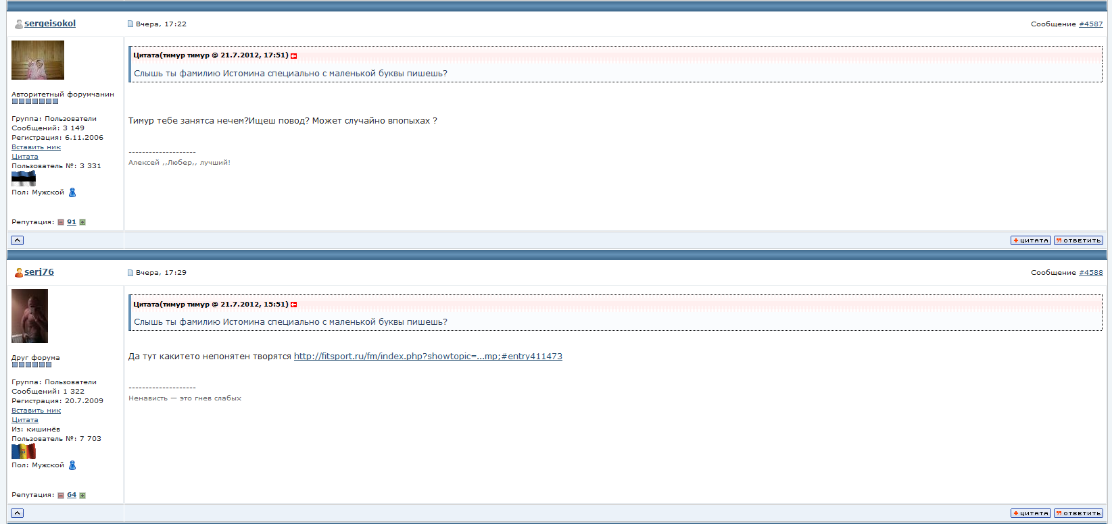Click Вставить ник under sergeisokol
The width and height of the screenshot is (1112, 524).
tap(36, 147)
